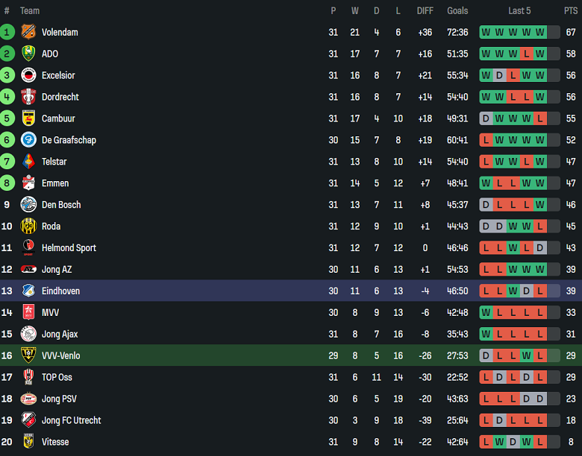Sort standings by DIFF column header

(x=425, y=10)
